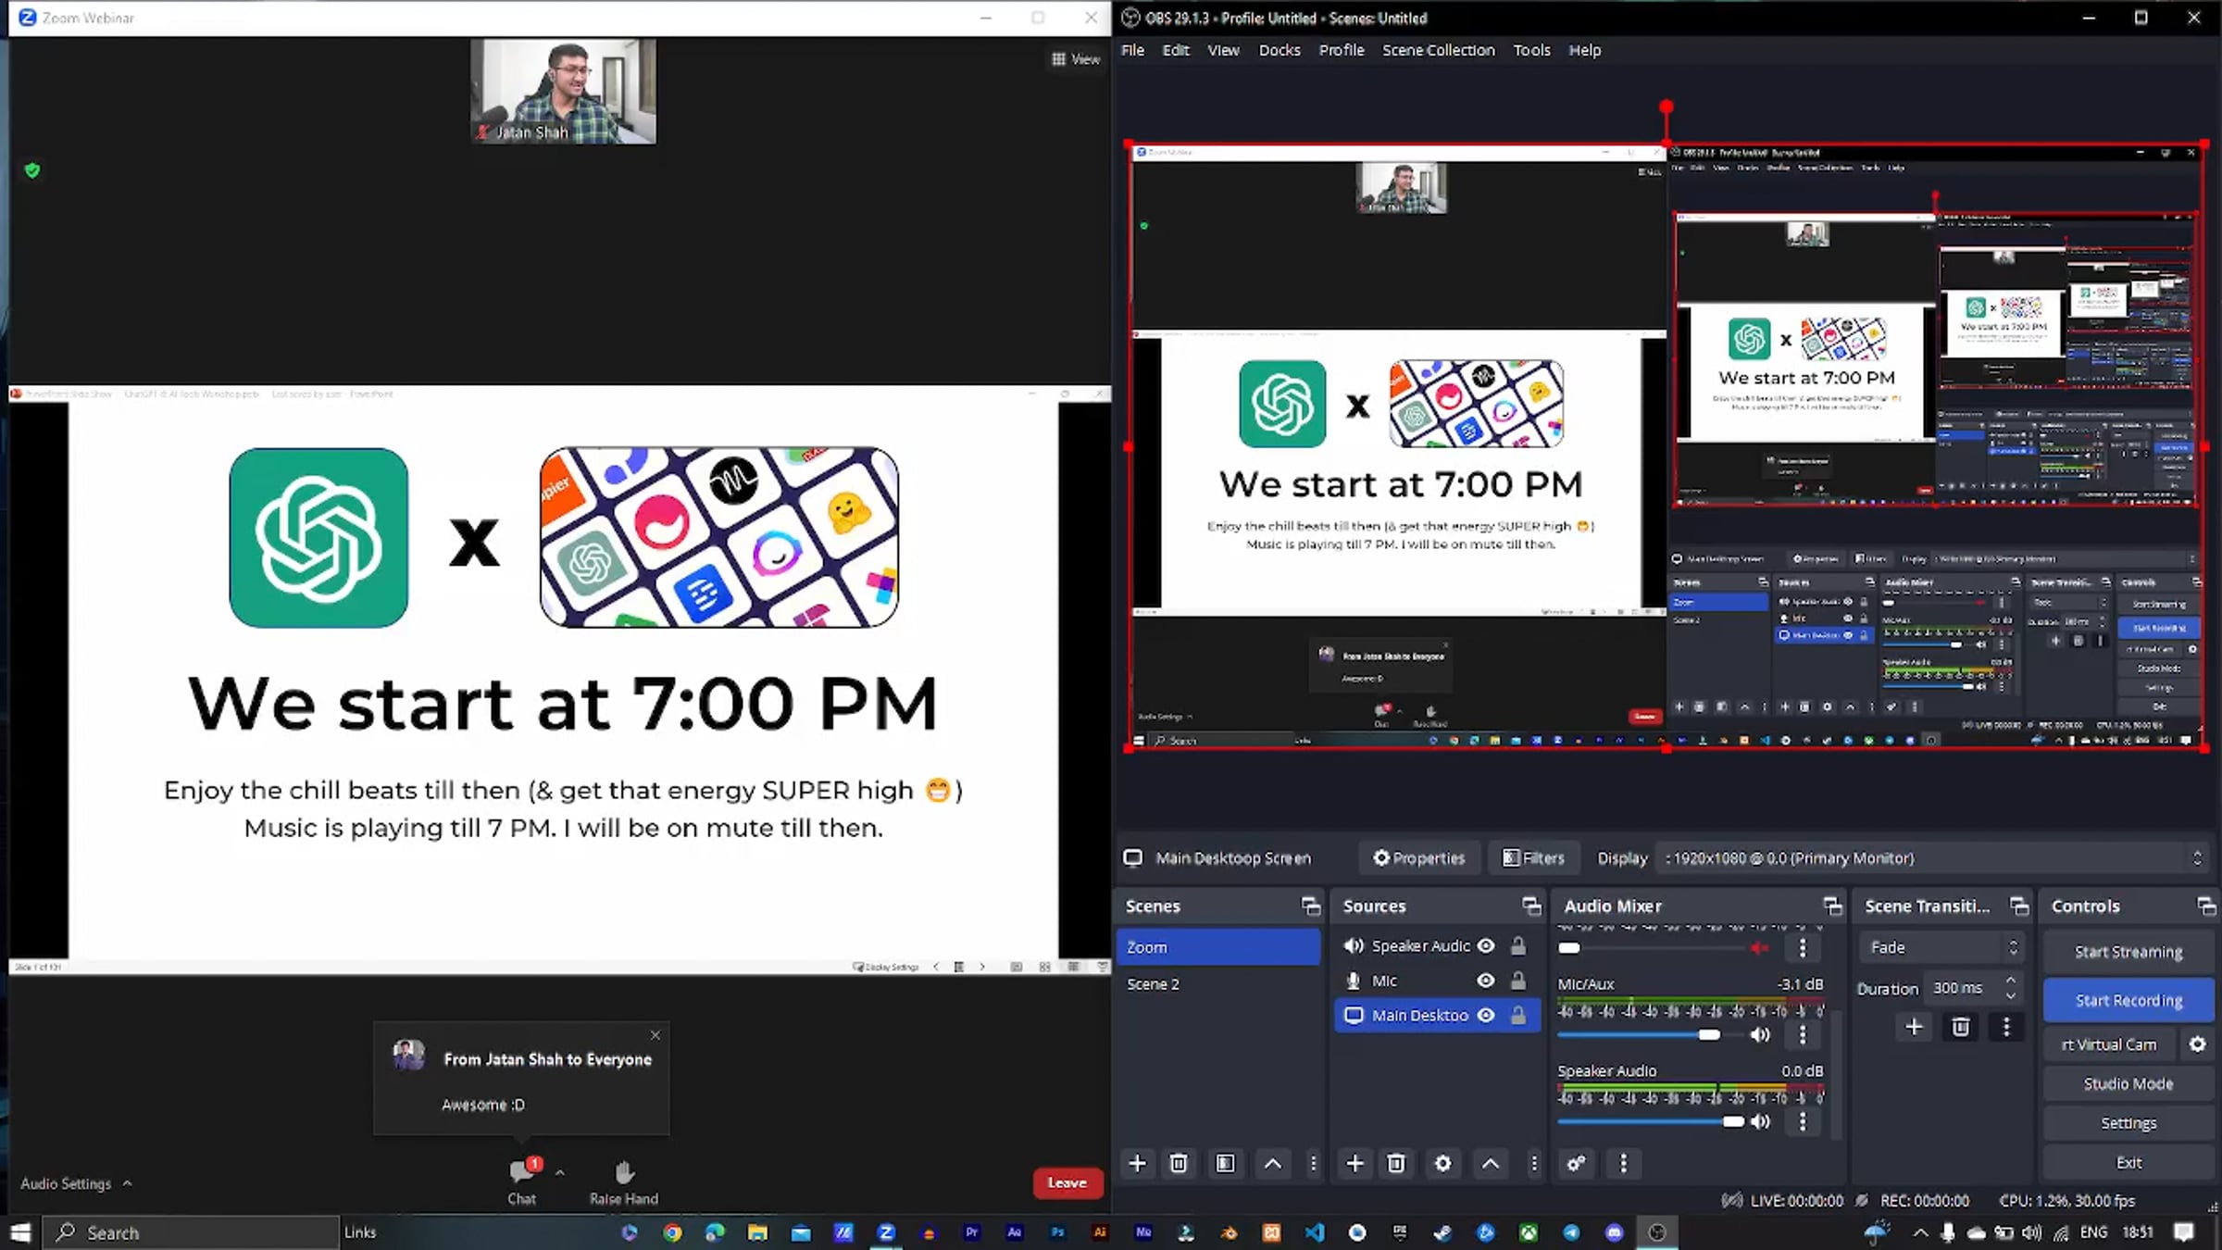
Task: Open the Docks menu
Action: coord(1279,50)
